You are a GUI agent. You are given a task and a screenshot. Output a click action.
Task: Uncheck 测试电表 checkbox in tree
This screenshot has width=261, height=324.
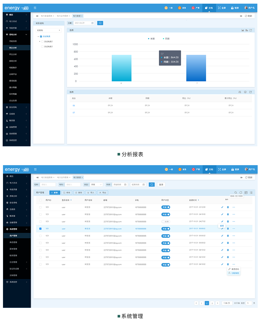coord(41,37)
